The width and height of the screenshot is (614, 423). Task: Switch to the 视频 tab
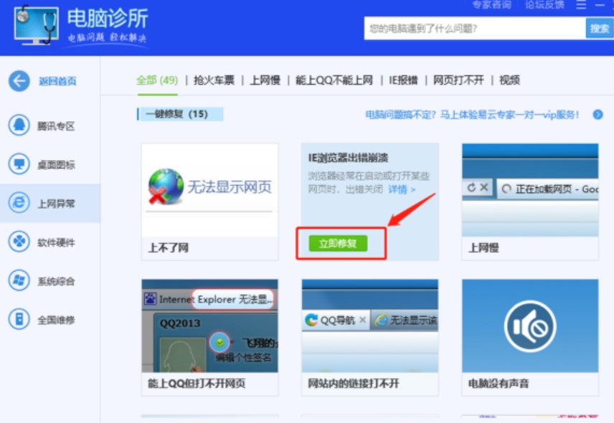click(509, 80)
